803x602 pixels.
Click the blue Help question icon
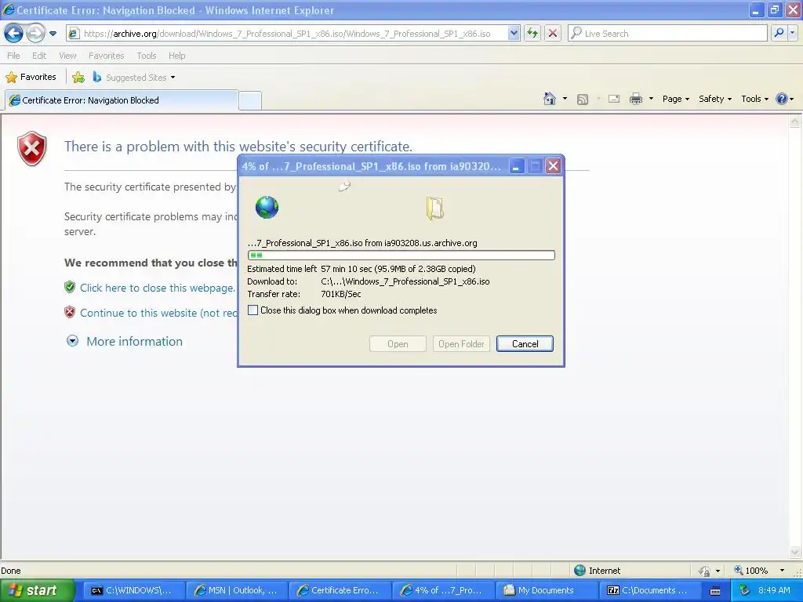782,99
